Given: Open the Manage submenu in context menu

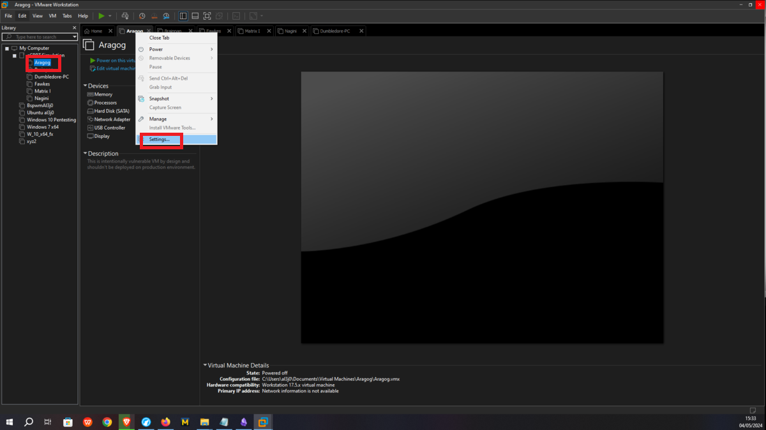Looking at the screenshot, I should (177, 119).
